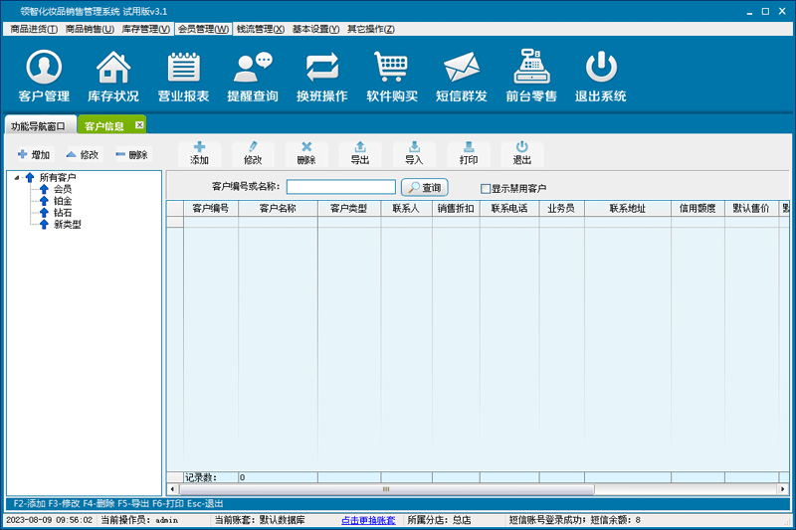
Task: Click 默认售价 column header
Action: (751, 209)
